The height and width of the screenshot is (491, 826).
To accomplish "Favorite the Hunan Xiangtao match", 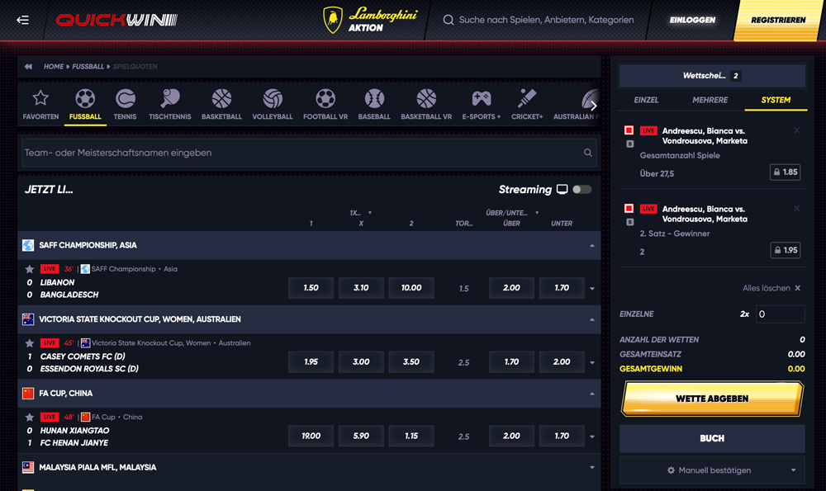I will [30, 418].
